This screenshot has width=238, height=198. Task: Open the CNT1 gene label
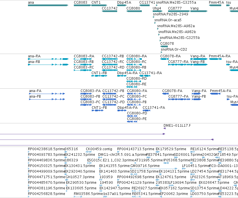(96, 3)
